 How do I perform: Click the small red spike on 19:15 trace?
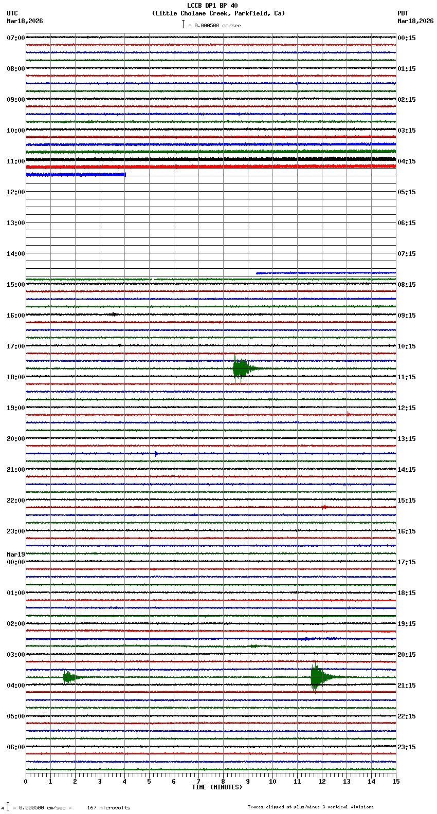(x=348, y=414)
